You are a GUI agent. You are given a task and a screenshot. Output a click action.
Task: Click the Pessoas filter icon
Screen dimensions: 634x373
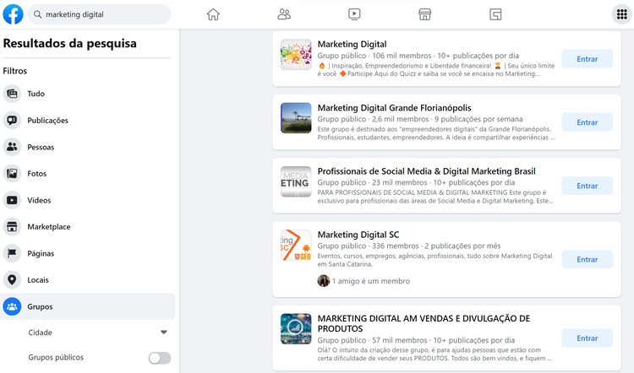[12, 147]
